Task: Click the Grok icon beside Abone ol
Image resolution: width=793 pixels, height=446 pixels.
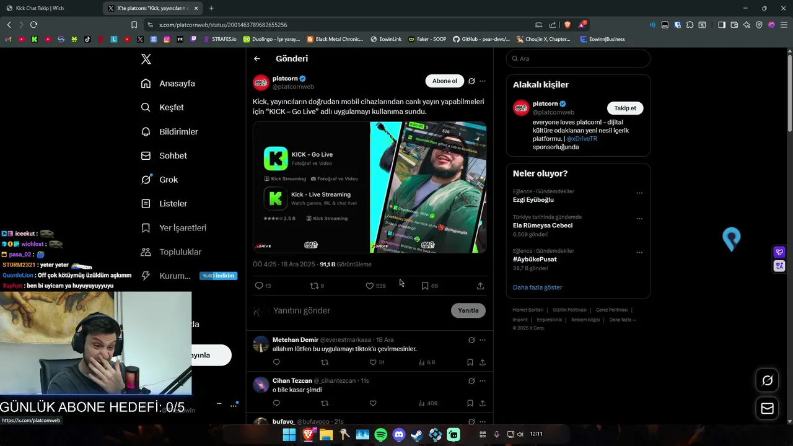Action: point(471,81)
